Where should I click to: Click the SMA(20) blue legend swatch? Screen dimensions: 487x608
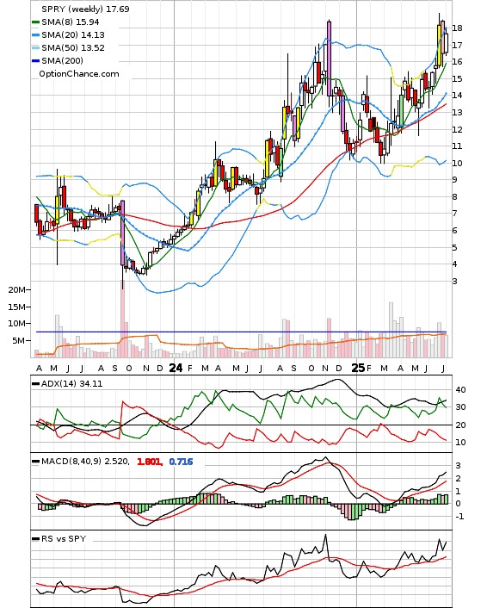click(35, 35)
